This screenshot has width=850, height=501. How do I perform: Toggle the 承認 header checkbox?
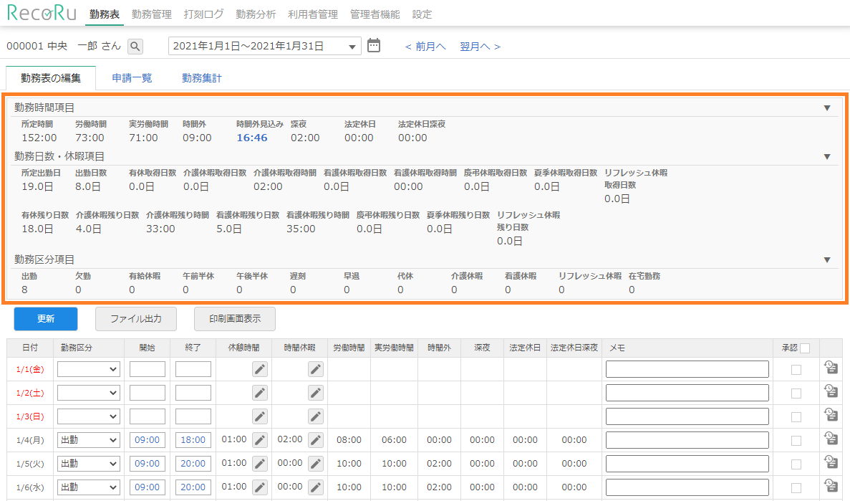(805, 348)
